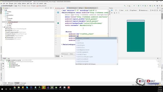
Task: Open the API level 28 dropdown
Action: point(127,10)
